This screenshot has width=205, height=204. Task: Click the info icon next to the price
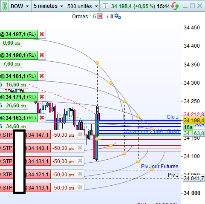105,6
